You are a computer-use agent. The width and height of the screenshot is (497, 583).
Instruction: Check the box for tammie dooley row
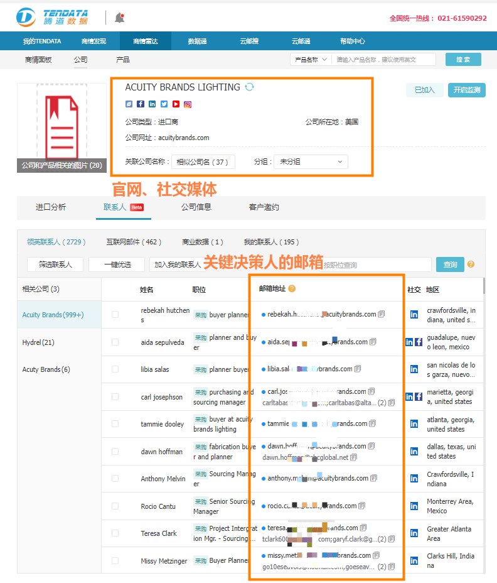(115, 424)
